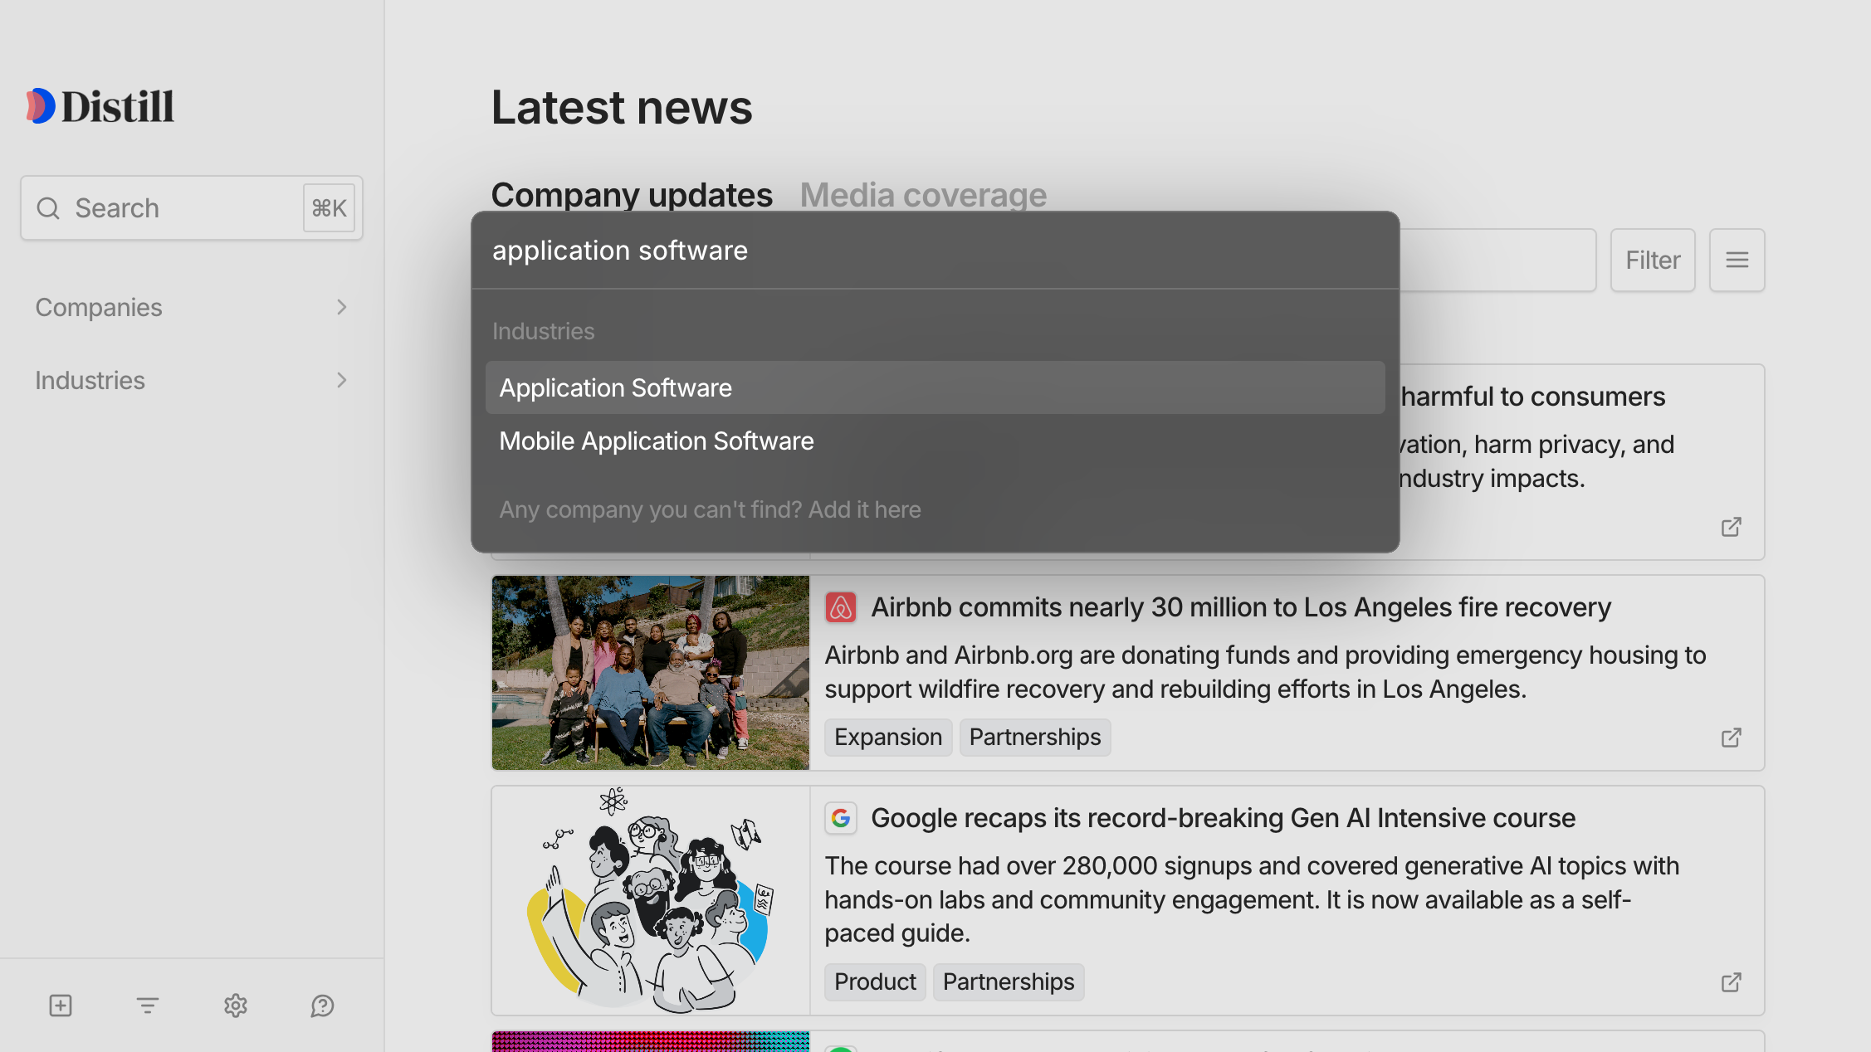
Task: Click the add-new plus icon in the bottom sidebar
Action: coord(61,1006)
